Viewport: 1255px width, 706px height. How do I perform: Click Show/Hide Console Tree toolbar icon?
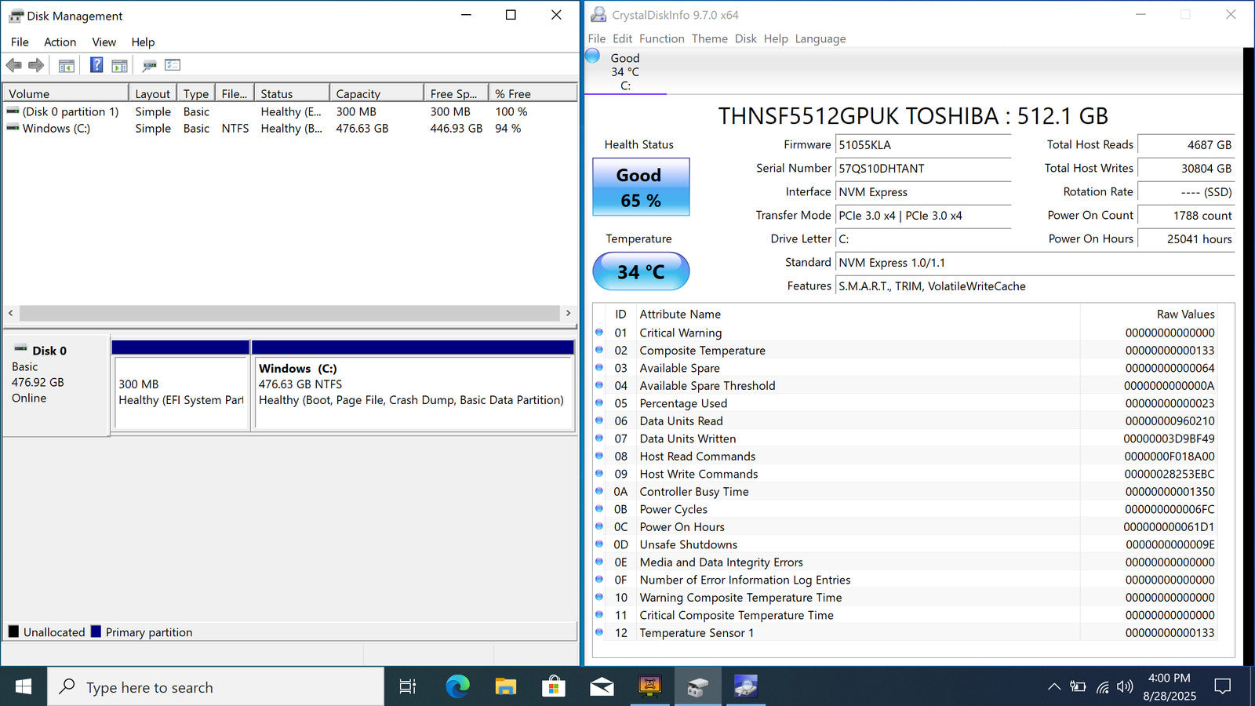(x=67, y=65)
